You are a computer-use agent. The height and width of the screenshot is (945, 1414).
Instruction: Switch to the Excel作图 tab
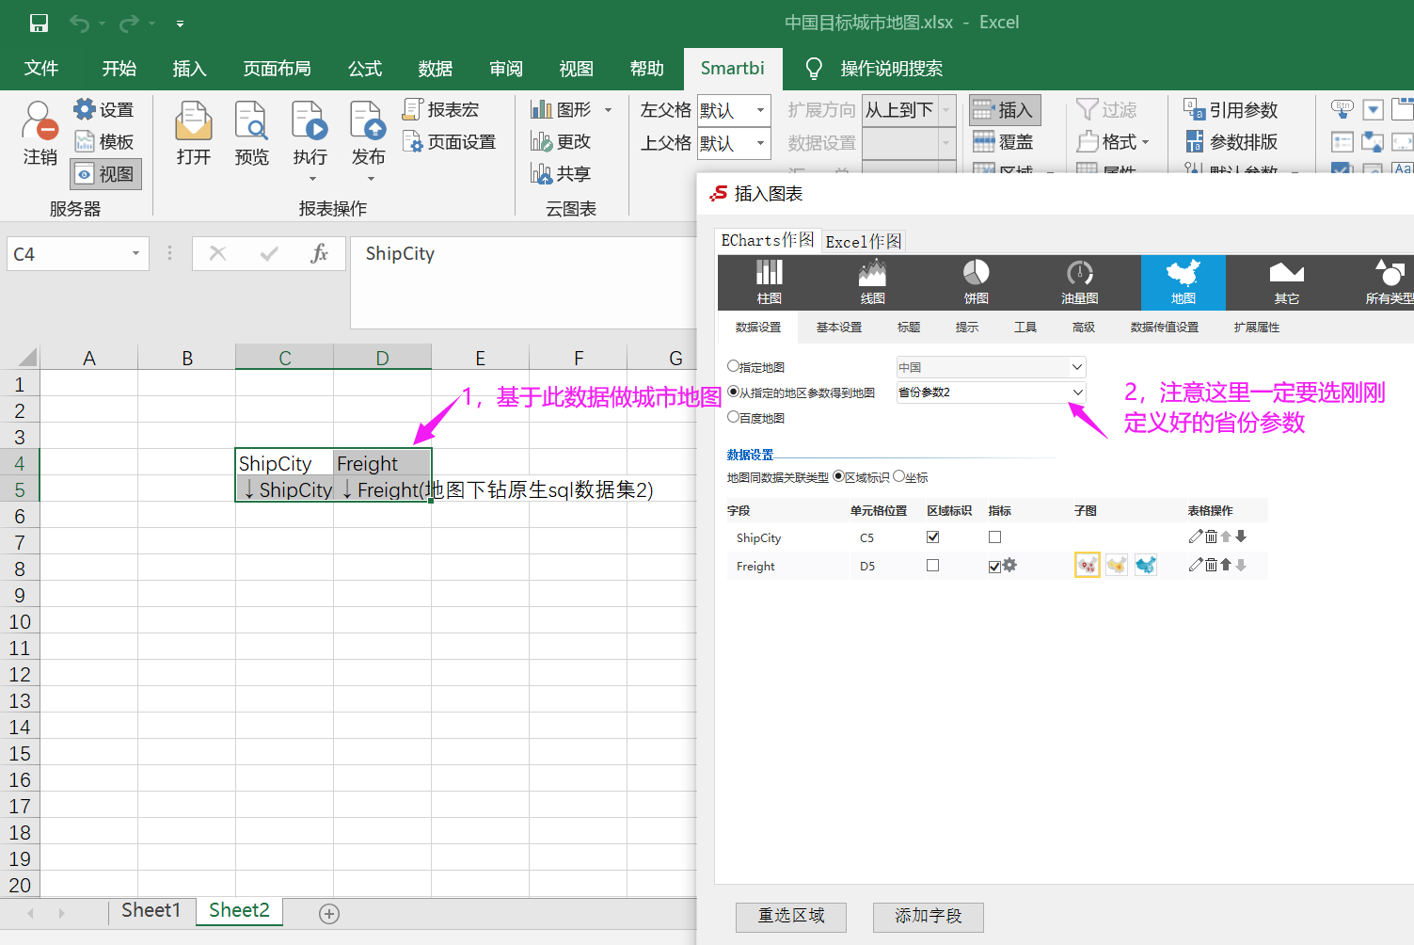(864, 241)
